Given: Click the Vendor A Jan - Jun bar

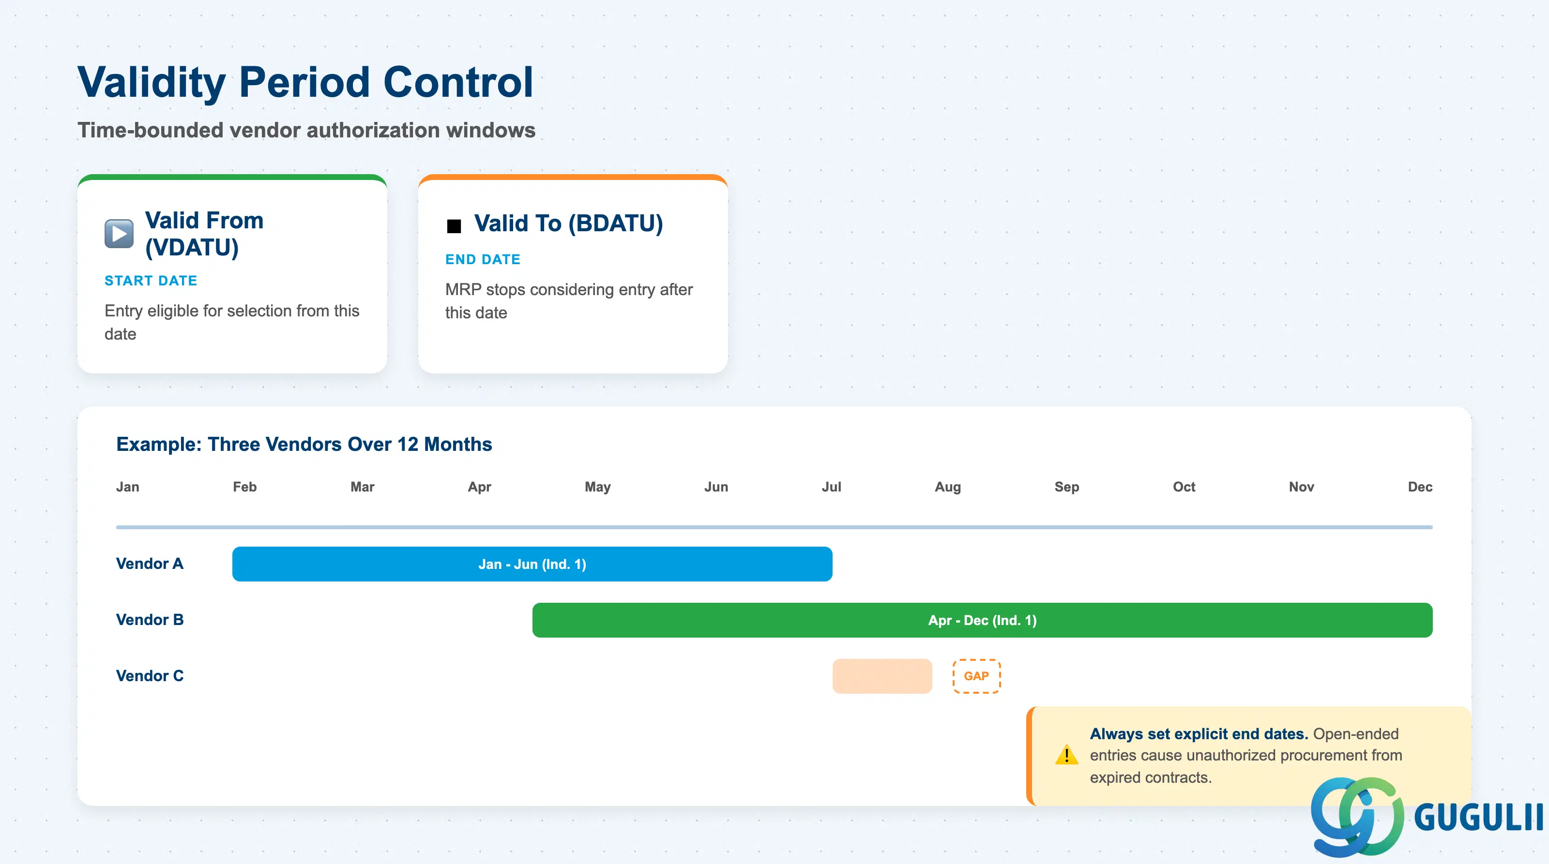Looking at the screenshot, I should coord(532,564).
